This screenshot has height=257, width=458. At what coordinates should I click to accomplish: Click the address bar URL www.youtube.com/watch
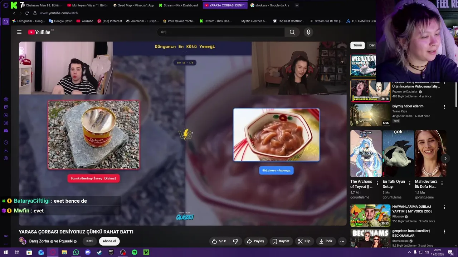(x=59, y=13)
